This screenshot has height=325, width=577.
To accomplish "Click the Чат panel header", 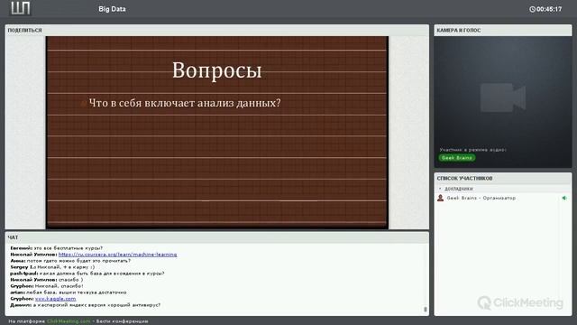I will pos(217,237).
